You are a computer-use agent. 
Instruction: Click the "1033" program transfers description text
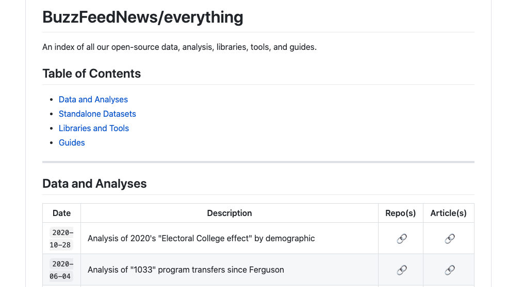(x=185, y=270)
